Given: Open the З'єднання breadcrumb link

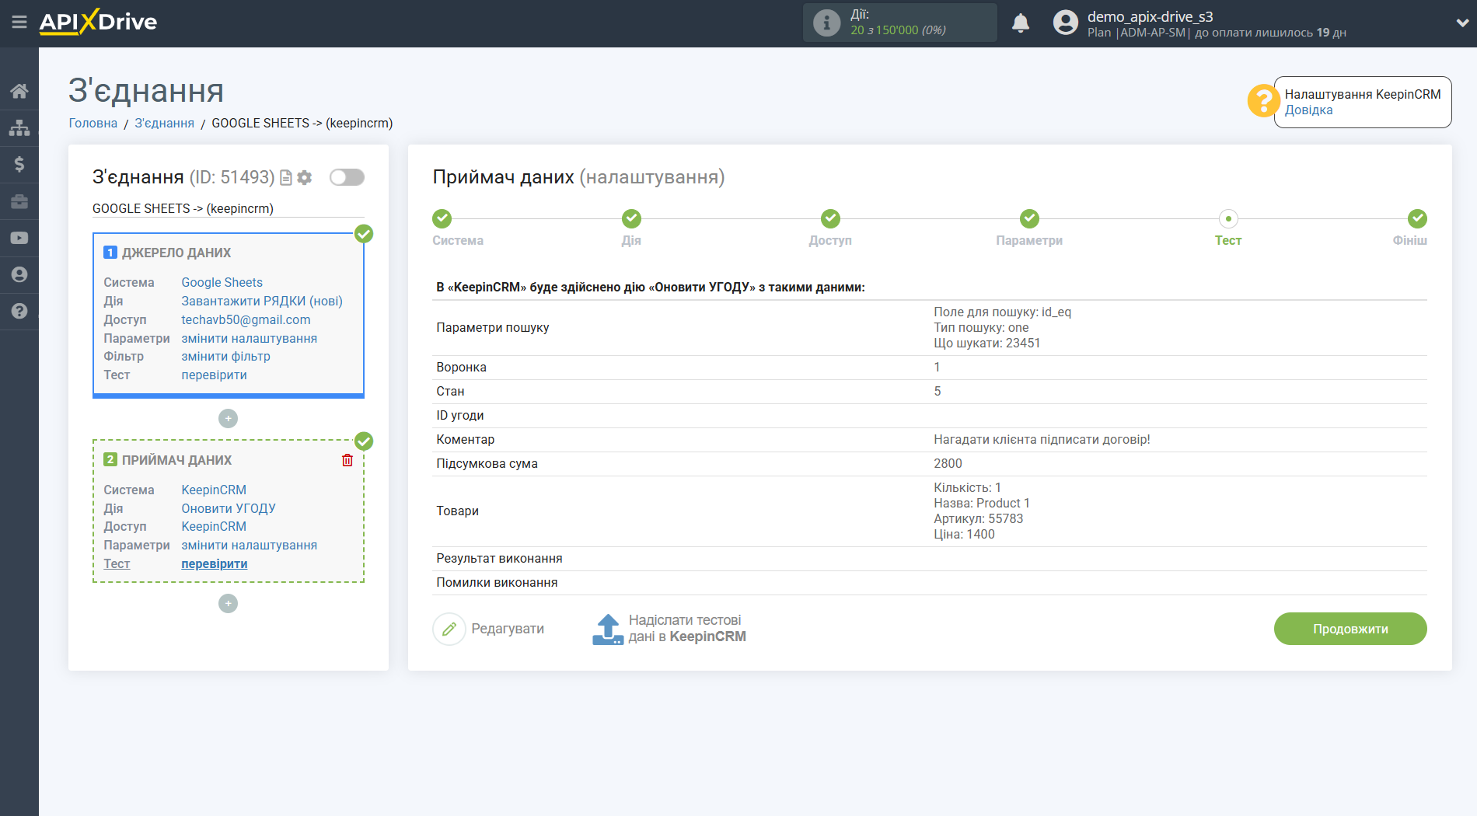Looking at the screenshot, I should (164, 123).
